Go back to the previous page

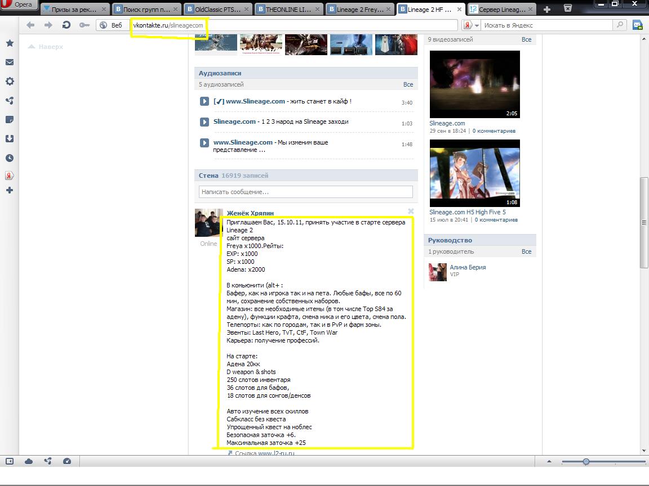[x=30, y=25]
